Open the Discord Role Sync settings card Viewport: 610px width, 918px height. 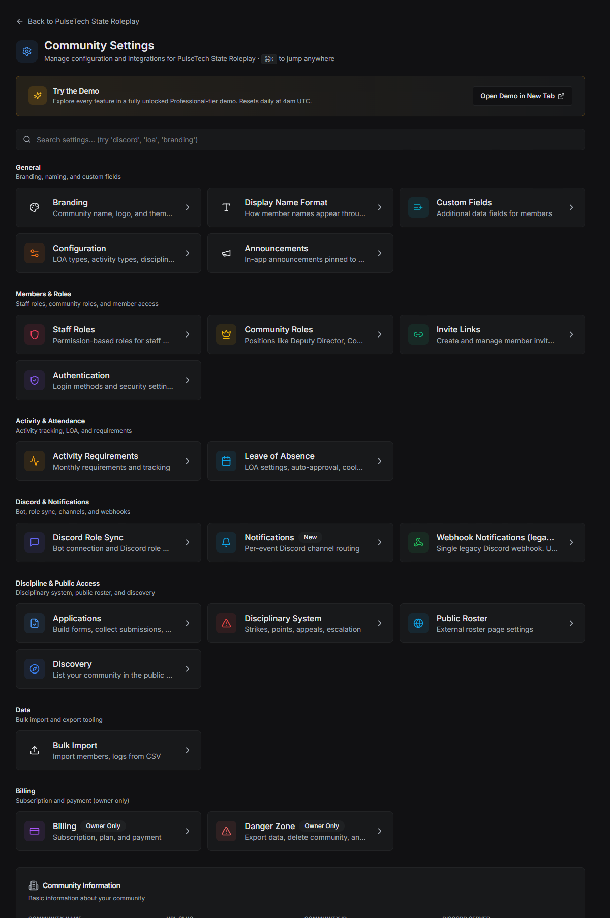click(108, 542)
